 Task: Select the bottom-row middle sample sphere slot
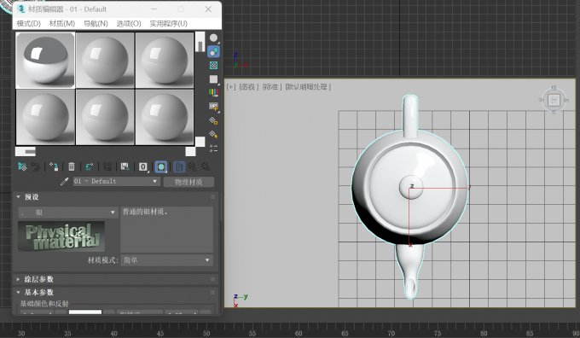point(105,117)
